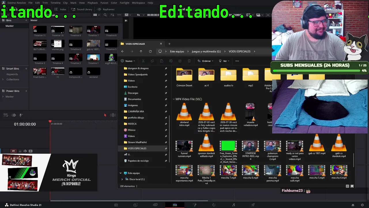Toggle the Index panel

[60, 9]
